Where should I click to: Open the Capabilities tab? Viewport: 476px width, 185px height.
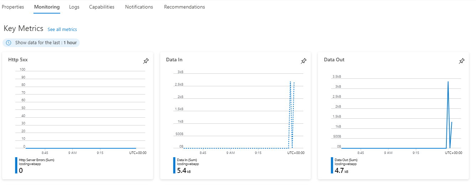(102, 7)
